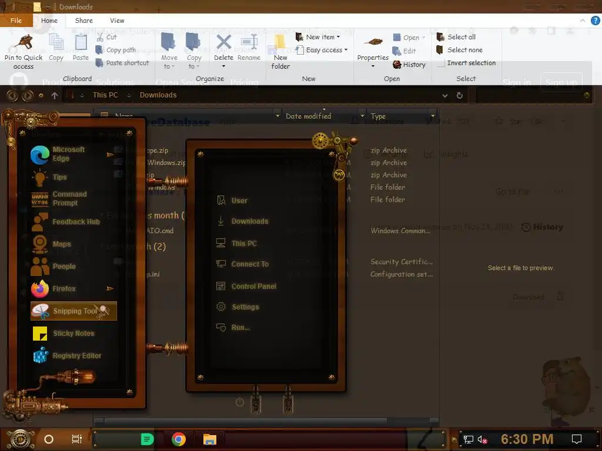602x451 pixels.
Task: Click the steampunk Start button
Action: tap(21, 439)
